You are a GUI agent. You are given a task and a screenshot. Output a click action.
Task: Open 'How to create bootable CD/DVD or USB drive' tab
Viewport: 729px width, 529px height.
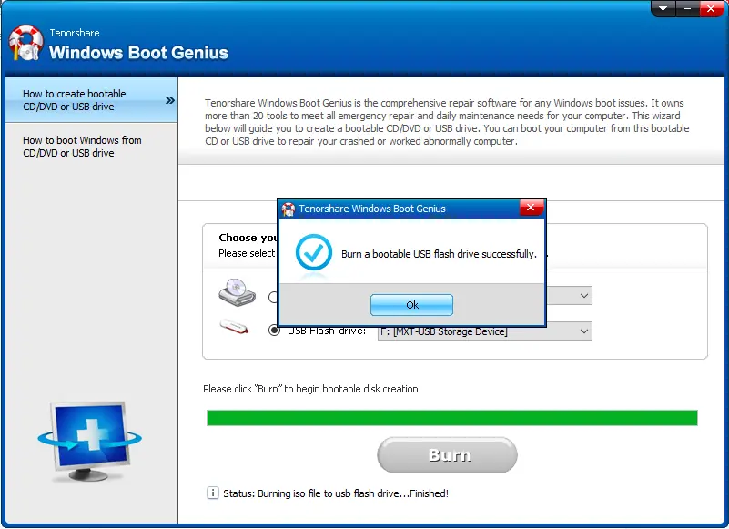pos(92,100)
